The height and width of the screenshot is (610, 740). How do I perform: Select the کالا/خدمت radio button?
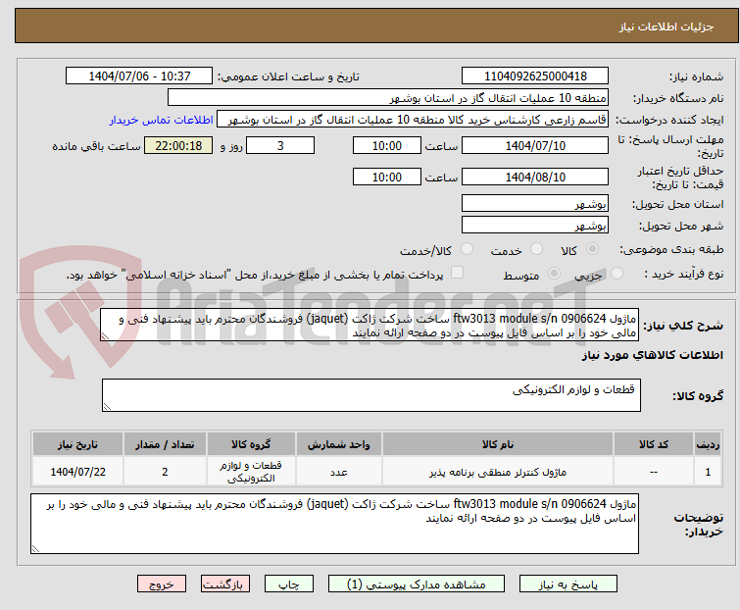[x=468, y=249]
